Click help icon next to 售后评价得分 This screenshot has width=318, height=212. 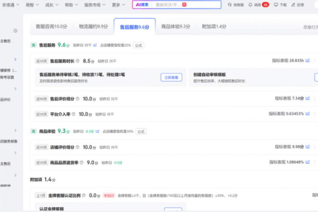pos(78,99)
